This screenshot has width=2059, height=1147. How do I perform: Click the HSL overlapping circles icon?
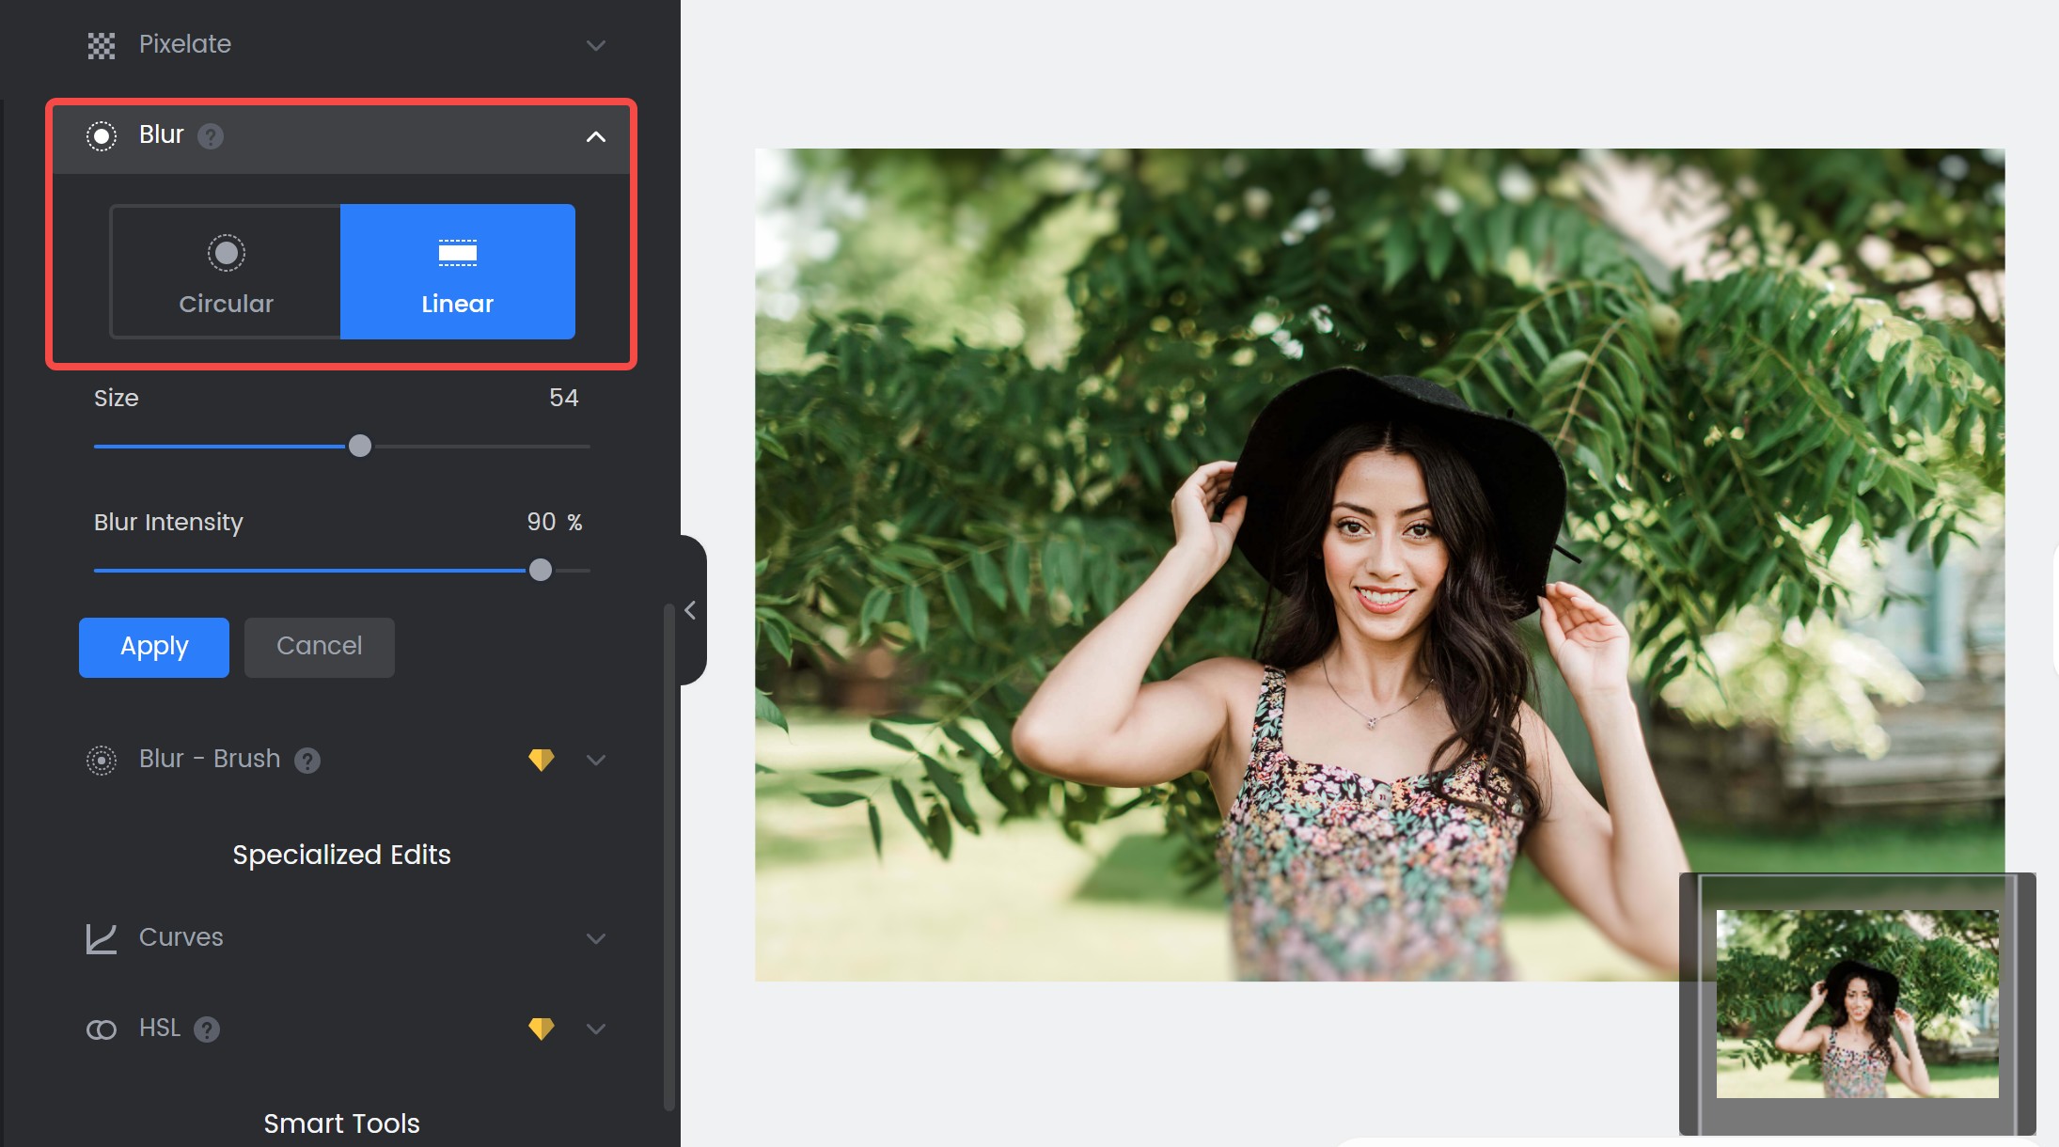pyautogui.click(x=102, y=1029)
